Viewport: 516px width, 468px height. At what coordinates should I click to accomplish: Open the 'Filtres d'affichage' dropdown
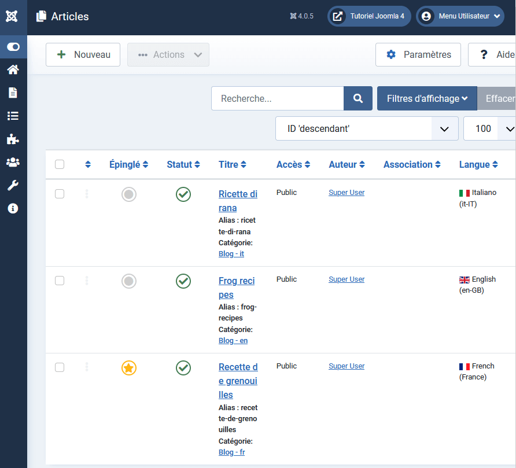[427, 98]
